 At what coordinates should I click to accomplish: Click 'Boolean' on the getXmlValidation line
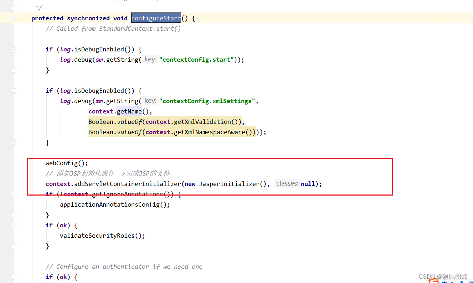(101, 122)
